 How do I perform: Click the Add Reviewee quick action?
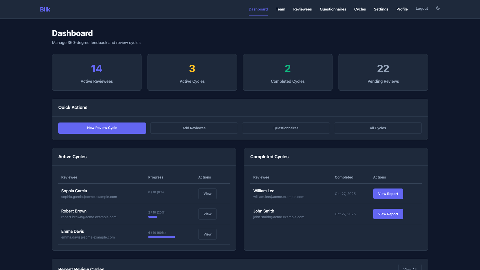click(194, 128)
